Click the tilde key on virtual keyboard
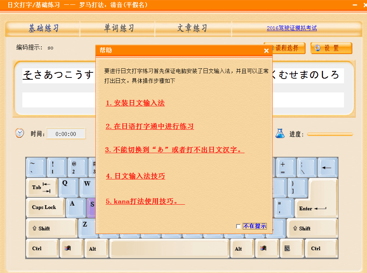This screenshot has height=273, width=367. tap(36, 167)
